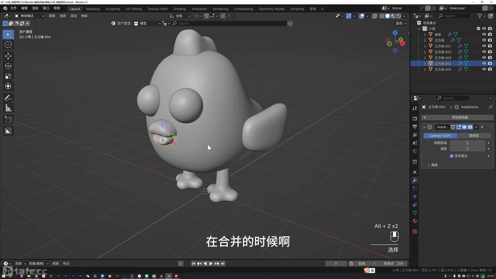Collapse the Subdivision modifier panel
496x279 pixels.
[x=424, y=127]
